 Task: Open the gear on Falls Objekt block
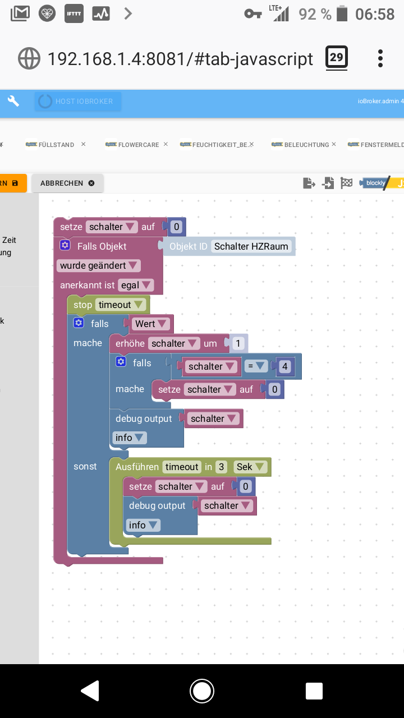point(65,246)
